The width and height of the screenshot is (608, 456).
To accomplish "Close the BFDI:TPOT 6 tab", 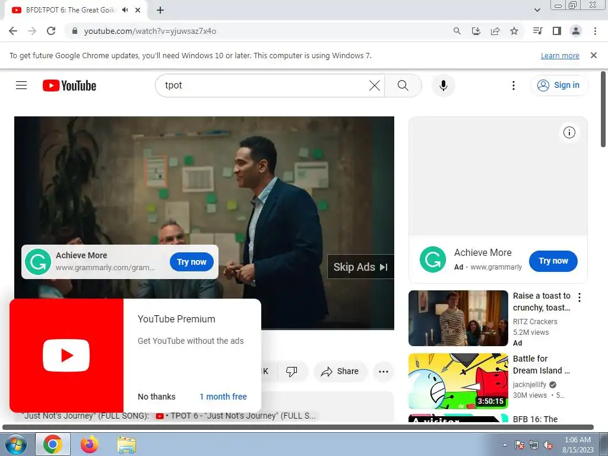I will tap(138, 10).
